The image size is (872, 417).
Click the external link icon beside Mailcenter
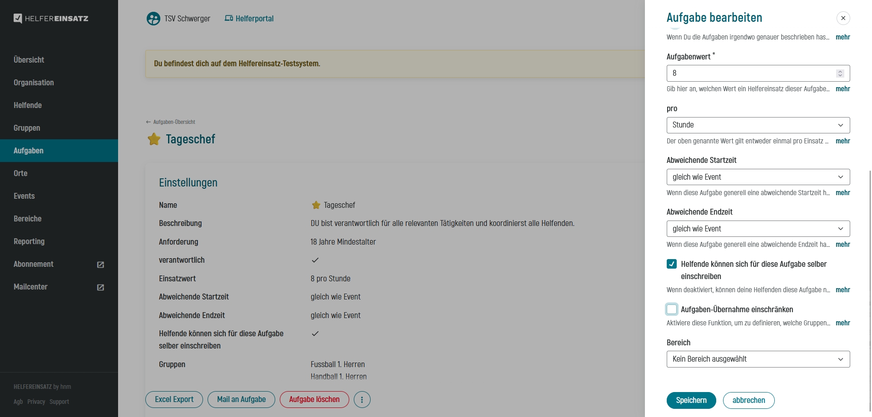tap(100, 287)
